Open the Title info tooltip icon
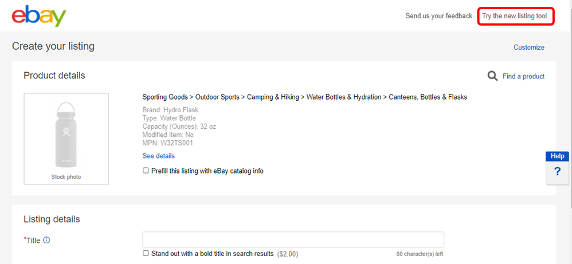 click(47, 240)
